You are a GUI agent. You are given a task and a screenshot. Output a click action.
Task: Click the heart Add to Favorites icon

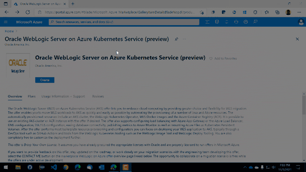coord(211,59)
